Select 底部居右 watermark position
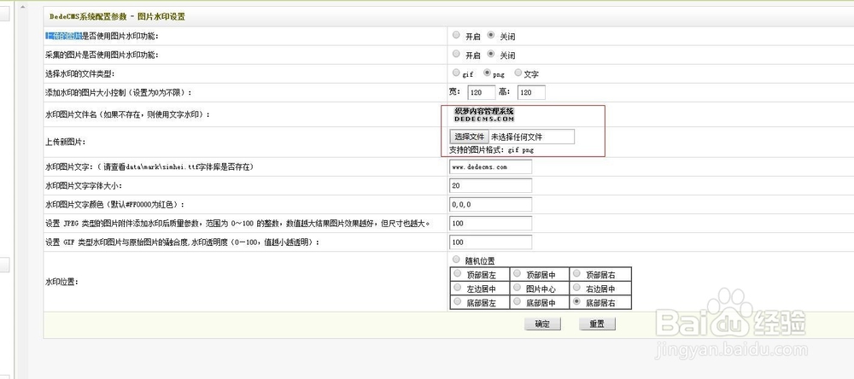The image size is (854, 379). point(576,301)
